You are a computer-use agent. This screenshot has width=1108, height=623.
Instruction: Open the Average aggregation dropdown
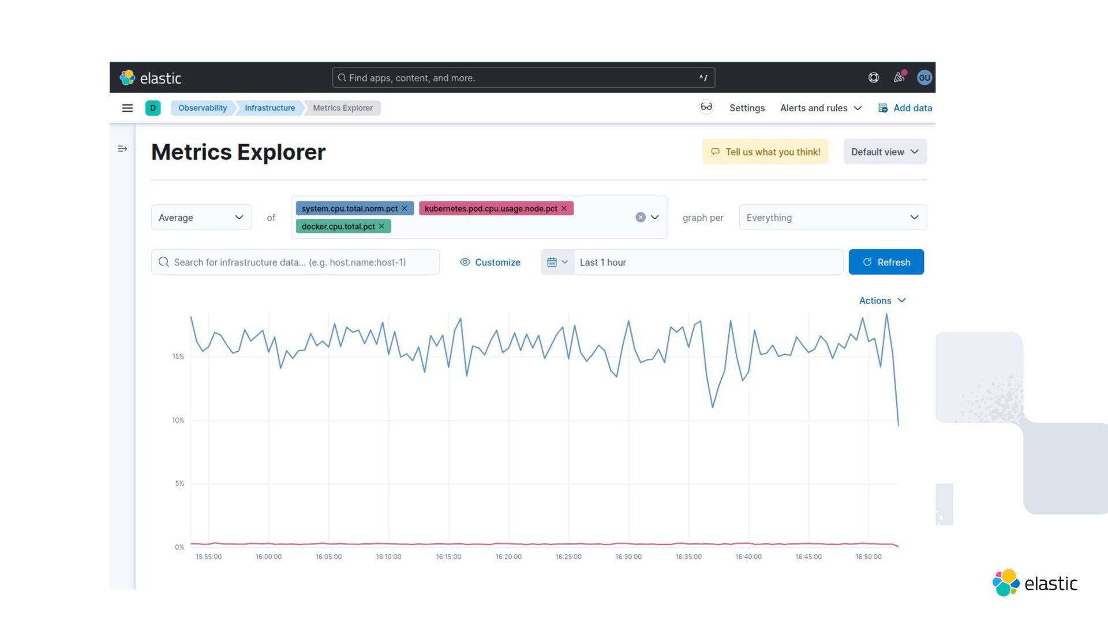pyautogui.click(x=201, y=217)
